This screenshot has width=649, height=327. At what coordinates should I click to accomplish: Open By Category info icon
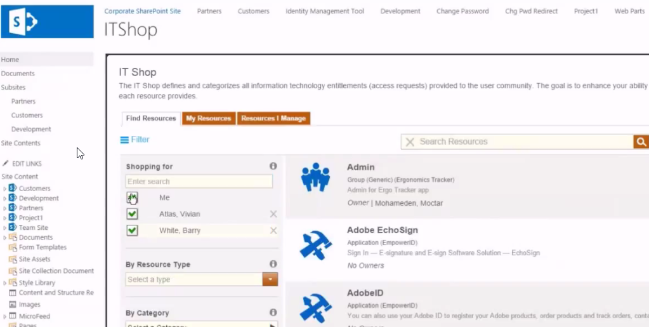273,312
